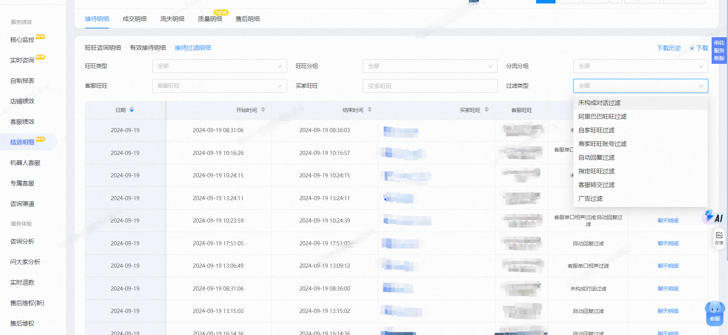This screenshot has width=728, height=335.
Task: Choose 客服转交过滤 option
Action: pos(640,185)
